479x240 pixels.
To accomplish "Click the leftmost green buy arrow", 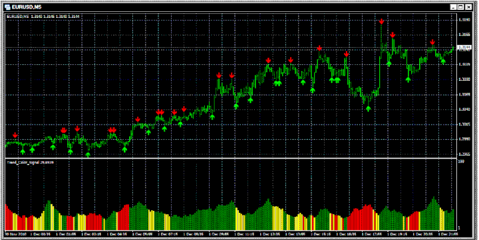I will tap(23, 151).
